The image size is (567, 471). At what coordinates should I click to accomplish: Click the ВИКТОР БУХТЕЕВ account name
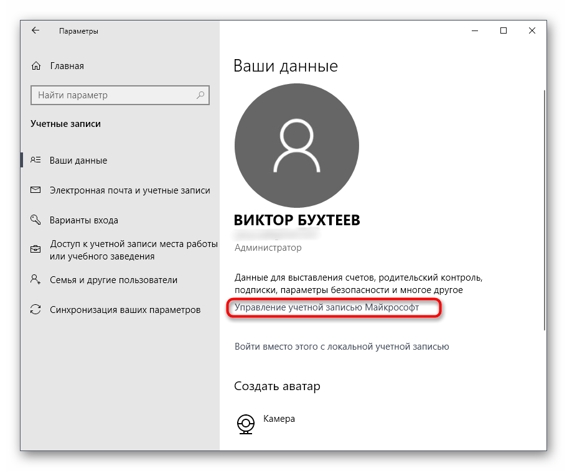297,220
